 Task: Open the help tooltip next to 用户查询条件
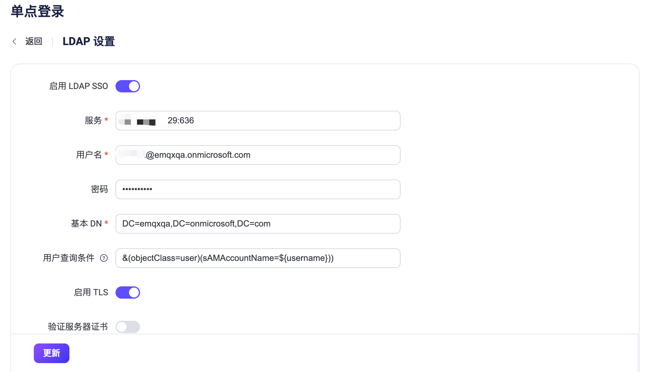[104, 258]
